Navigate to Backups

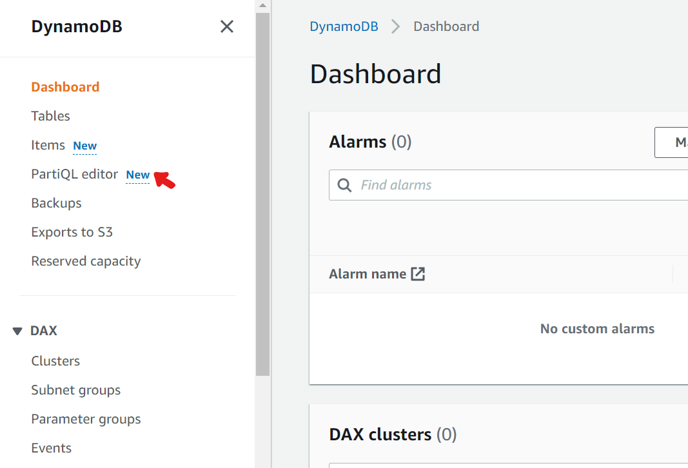[x=56, y=203]
